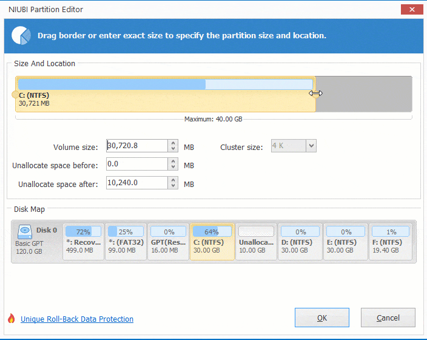The width and height of the screenshot is (427, 340).
Task: Close the NIUBI Partition Editor dialog
Action: pyautogui.click(x=412, y=10)
